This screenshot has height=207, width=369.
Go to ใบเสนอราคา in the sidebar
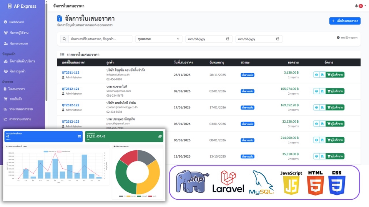coord(17,89)
